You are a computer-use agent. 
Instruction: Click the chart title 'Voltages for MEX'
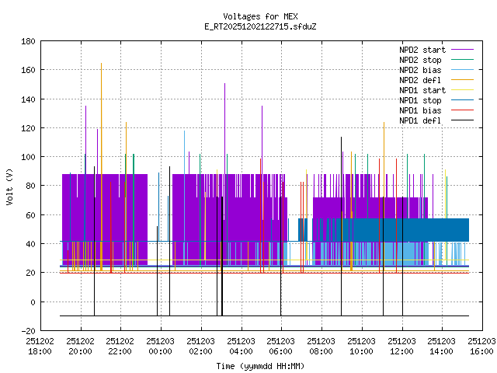coord(260,16)
